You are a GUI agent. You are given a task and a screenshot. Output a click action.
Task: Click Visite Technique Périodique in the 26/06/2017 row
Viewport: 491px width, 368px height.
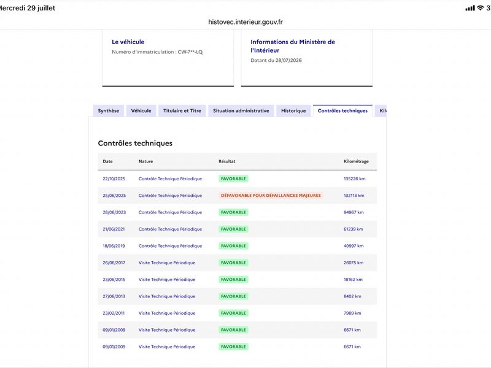(x=167, y=263)
